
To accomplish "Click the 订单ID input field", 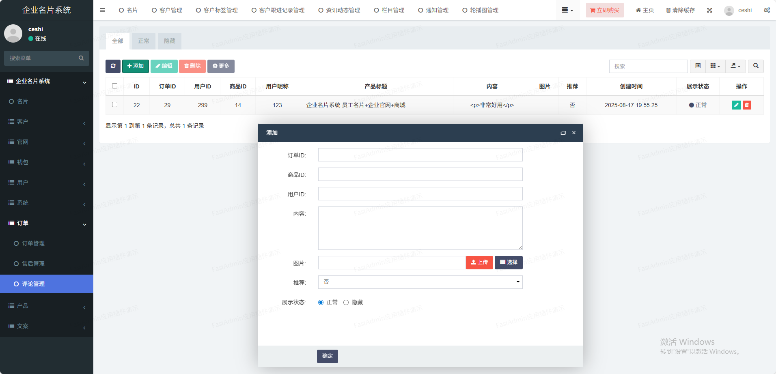I will pyautogui.click(x=420, y=155).
